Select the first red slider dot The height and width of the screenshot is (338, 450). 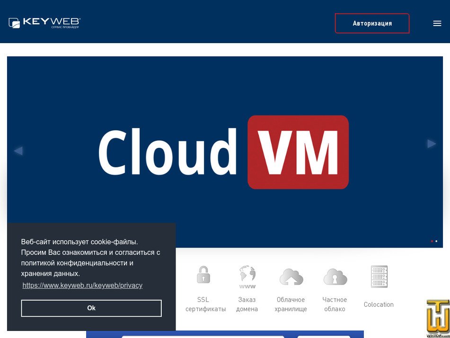432,241
